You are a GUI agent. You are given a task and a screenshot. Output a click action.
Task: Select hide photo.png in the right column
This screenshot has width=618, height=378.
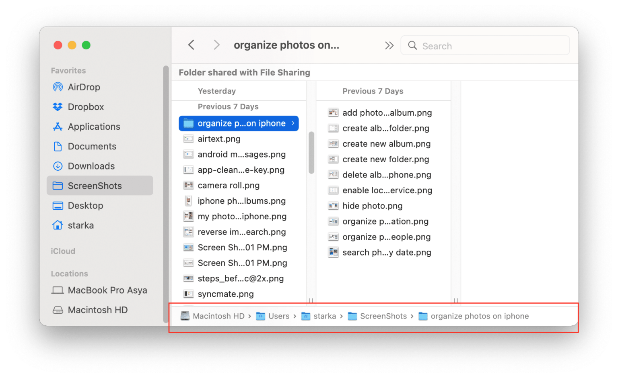[373, 206]
